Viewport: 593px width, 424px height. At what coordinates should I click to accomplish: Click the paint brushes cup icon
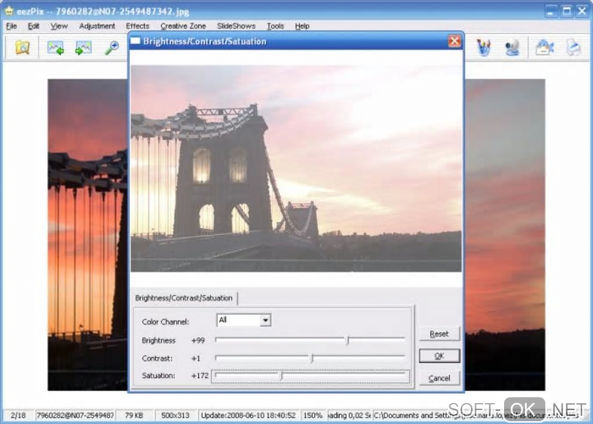(x=483, y=48)
